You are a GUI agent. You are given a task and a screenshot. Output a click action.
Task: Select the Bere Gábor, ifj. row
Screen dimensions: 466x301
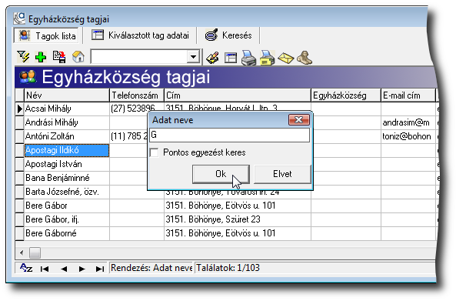67,219
